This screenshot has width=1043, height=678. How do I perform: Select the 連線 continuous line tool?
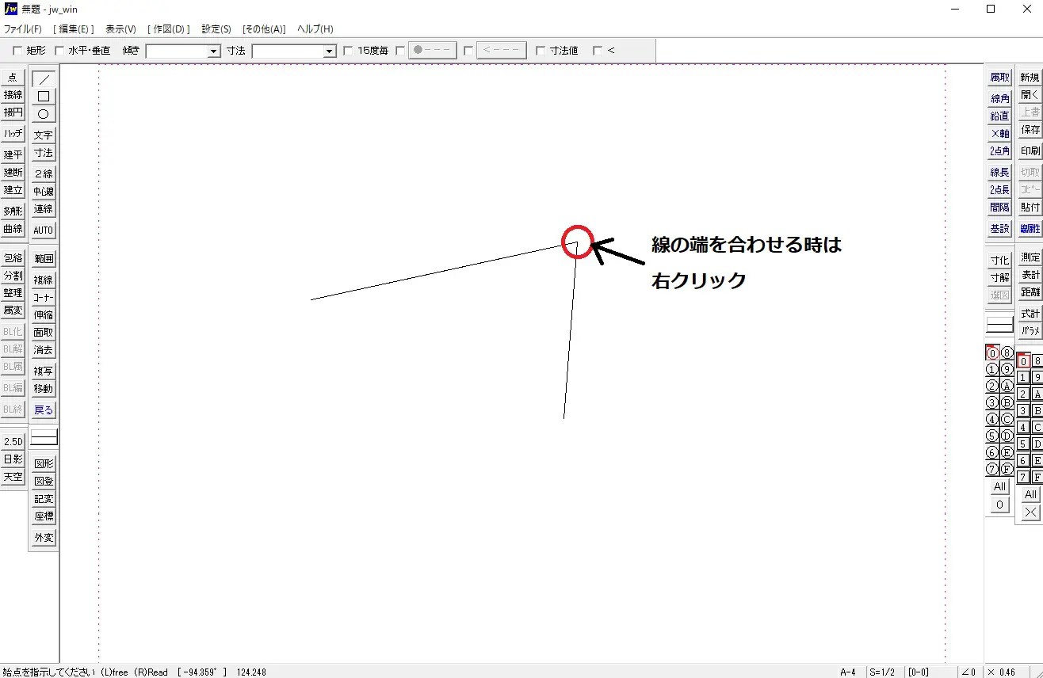pos(44,209)
